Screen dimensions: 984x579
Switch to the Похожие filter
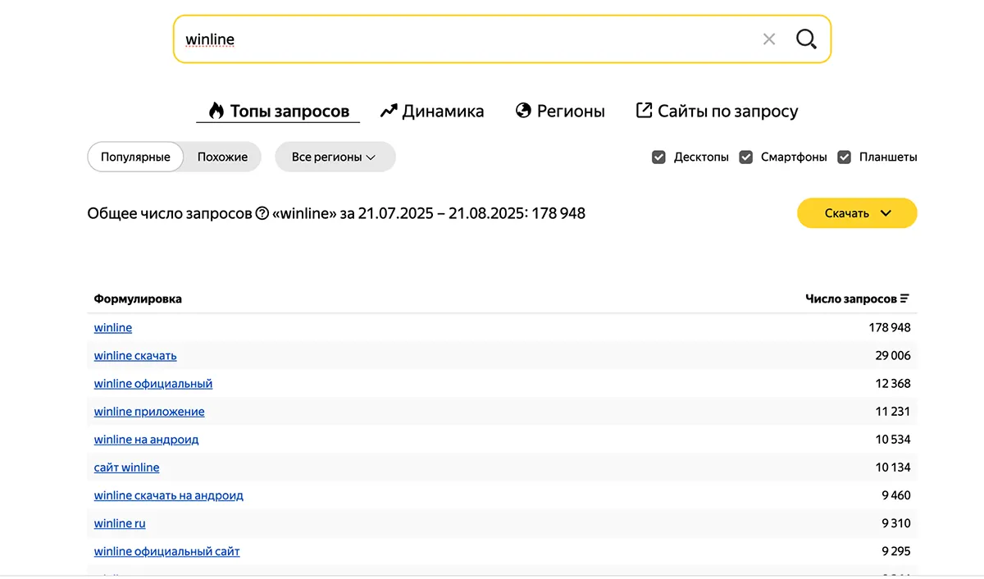click(221, 157)
